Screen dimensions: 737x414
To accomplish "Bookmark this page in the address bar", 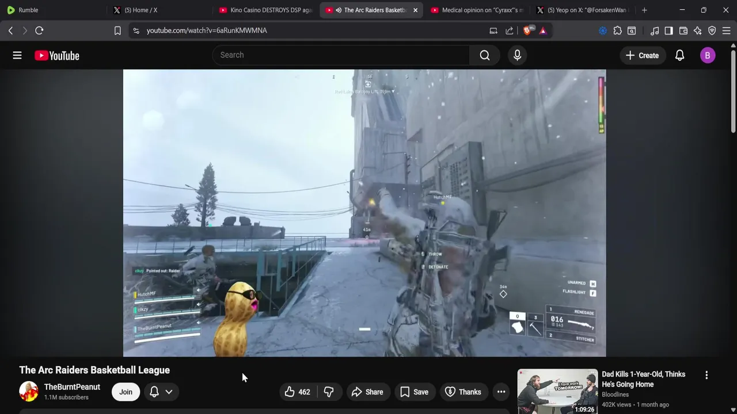I will click(117, 30).
